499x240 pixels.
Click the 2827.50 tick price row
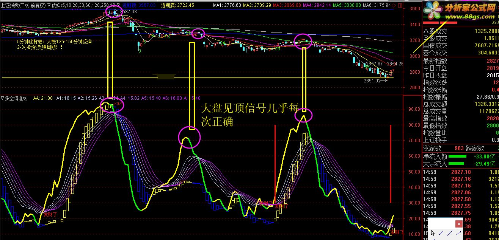461,199
